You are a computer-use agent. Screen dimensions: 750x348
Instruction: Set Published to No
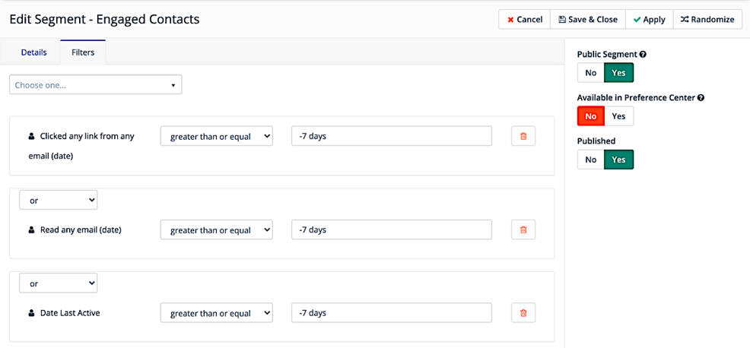pyautogui.click(x=590, y=160)
